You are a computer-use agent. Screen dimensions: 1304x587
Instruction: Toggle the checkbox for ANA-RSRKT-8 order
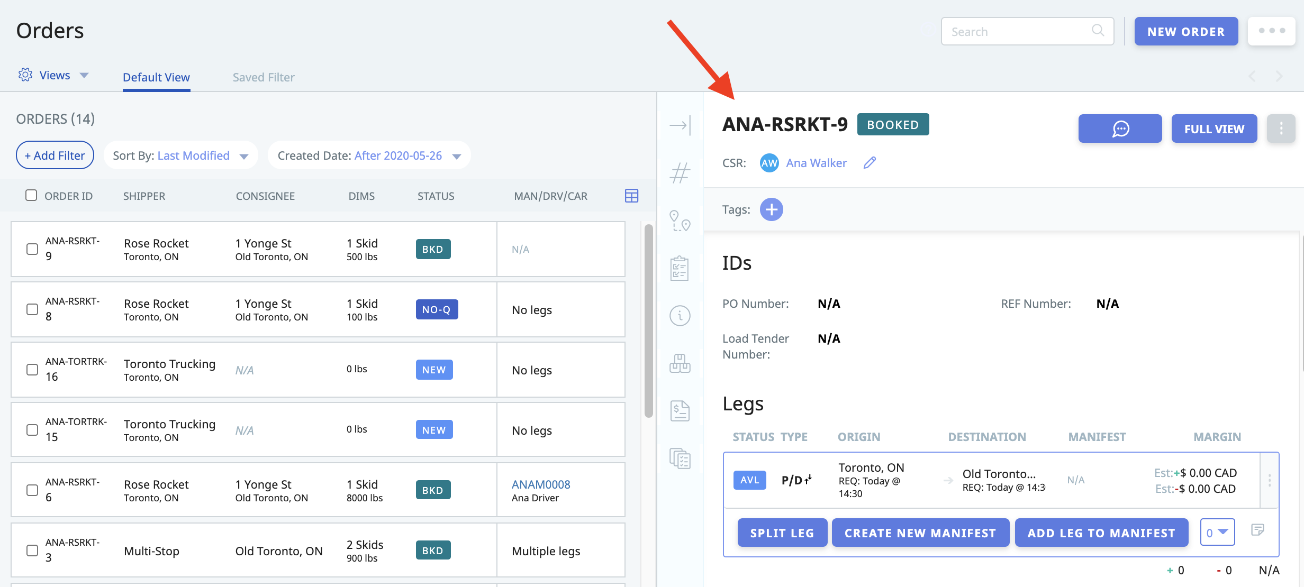click(31, 308)
